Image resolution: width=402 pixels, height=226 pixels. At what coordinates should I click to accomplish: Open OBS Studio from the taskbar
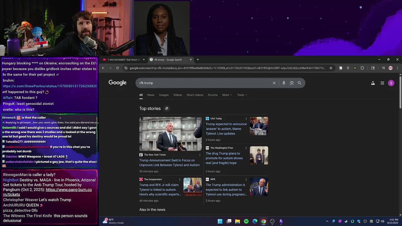[272, 221]
